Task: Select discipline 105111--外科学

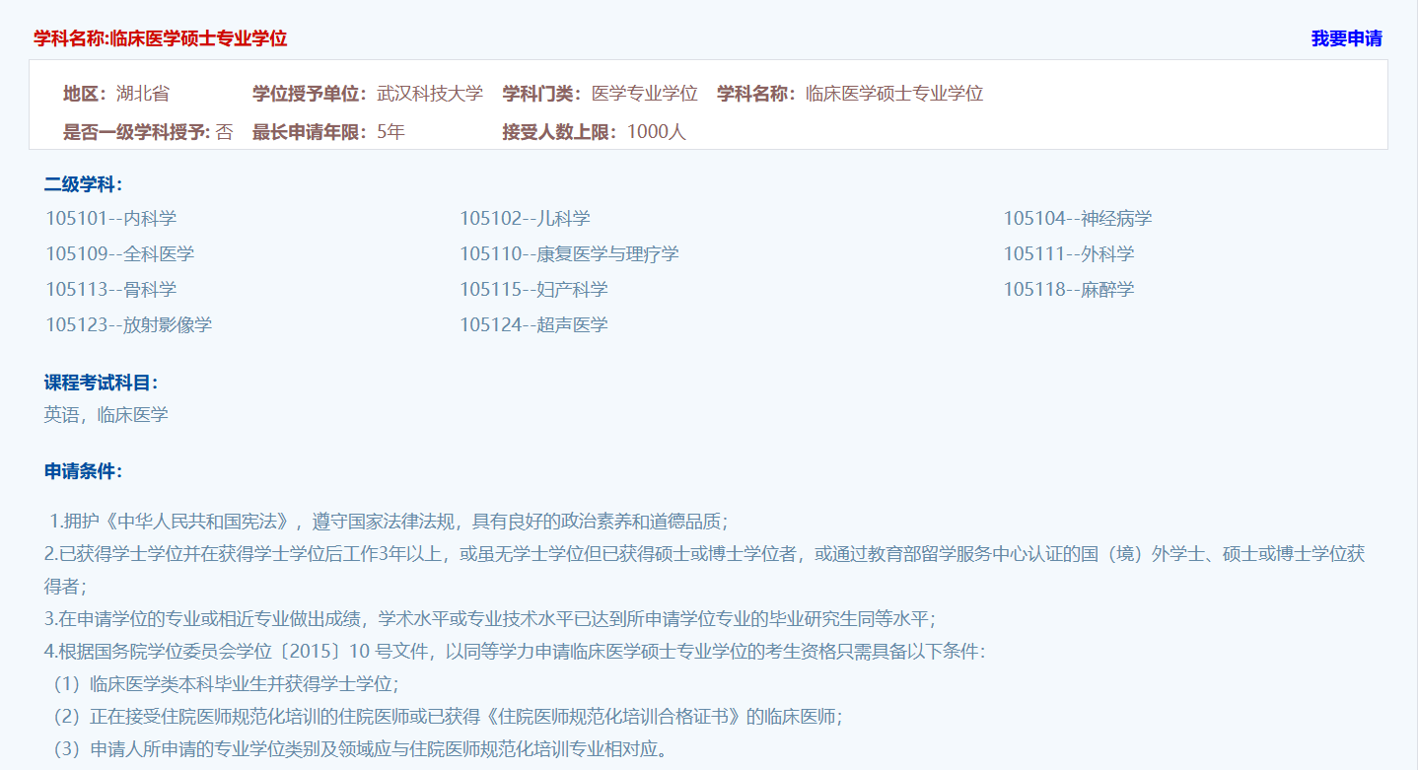Action: click(x=1069, y=254)
